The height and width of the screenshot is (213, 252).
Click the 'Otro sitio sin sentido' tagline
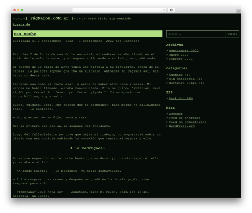109,19
